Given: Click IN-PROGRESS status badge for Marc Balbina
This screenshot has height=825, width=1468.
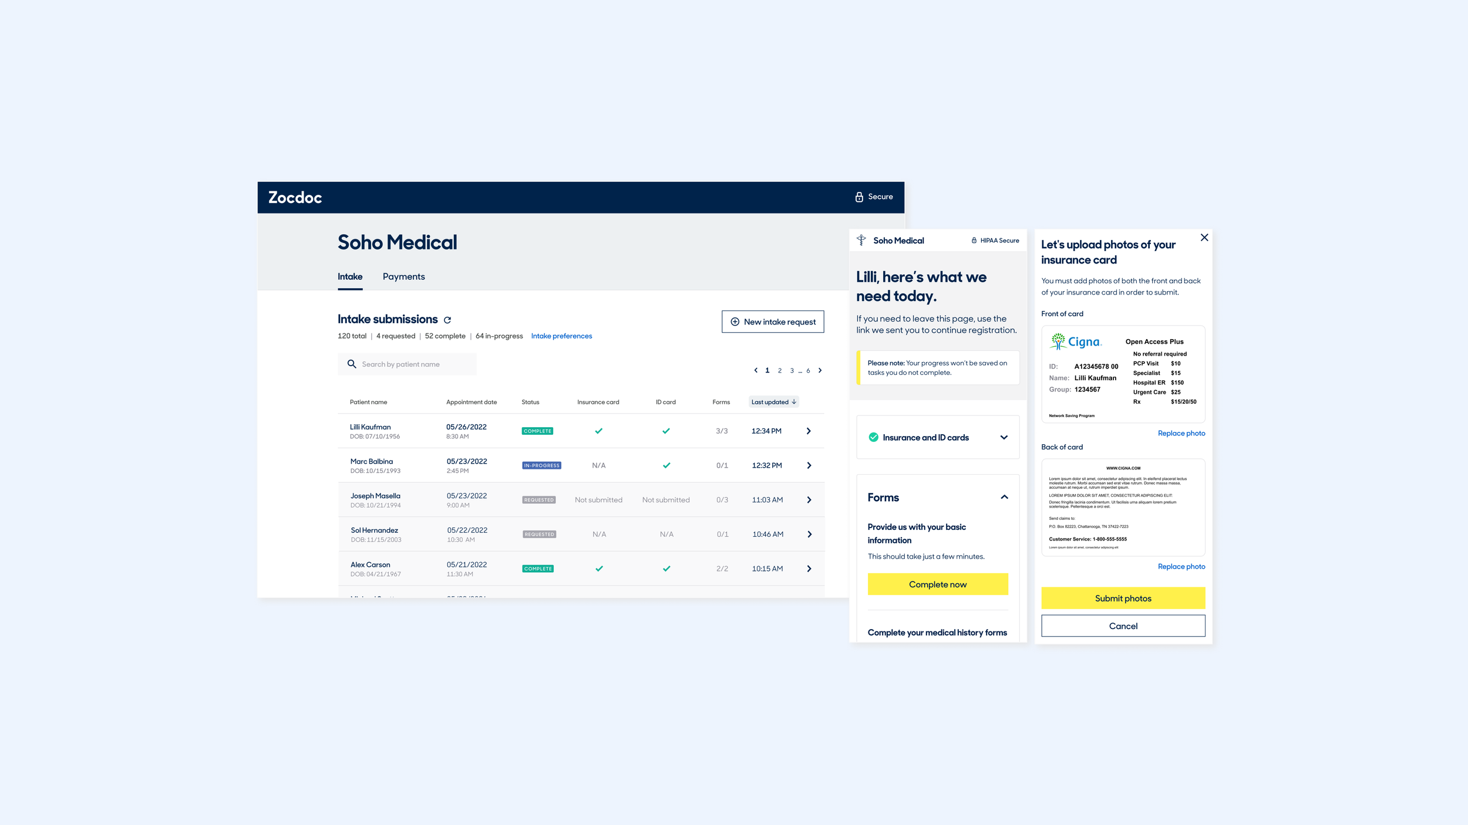Looking at the screenshot, I should click(x=541, y=465).
